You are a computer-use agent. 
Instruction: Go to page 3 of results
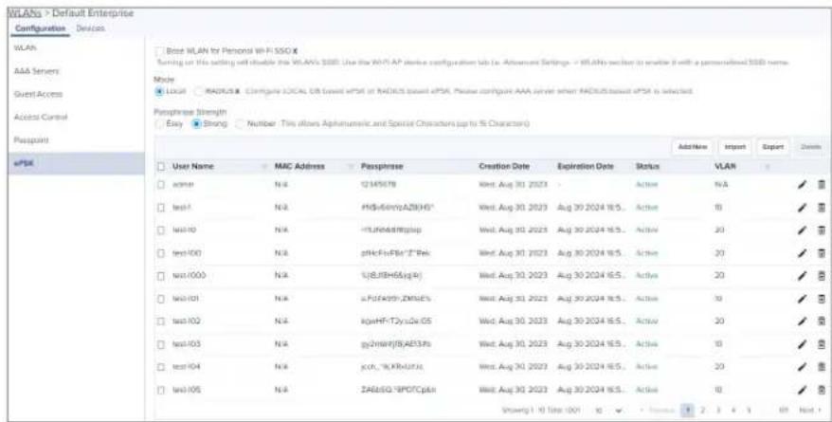(719, 411)
